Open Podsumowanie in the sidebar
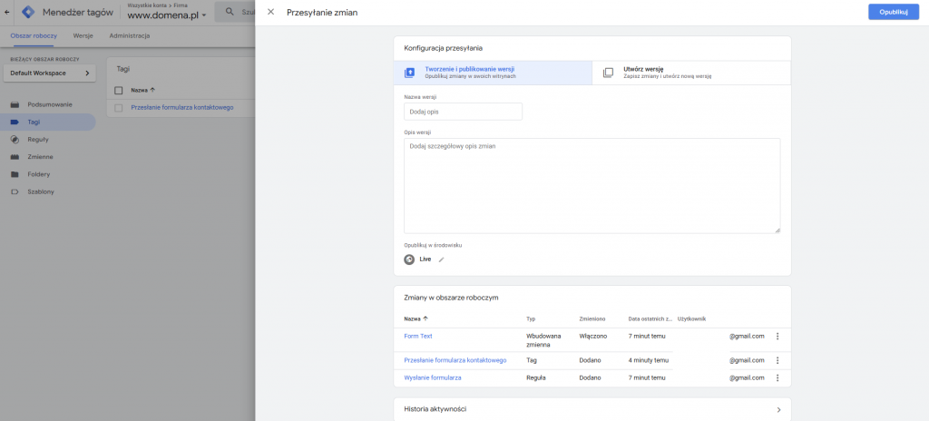Viewport: 929px width, 421px height. [47, 104]
